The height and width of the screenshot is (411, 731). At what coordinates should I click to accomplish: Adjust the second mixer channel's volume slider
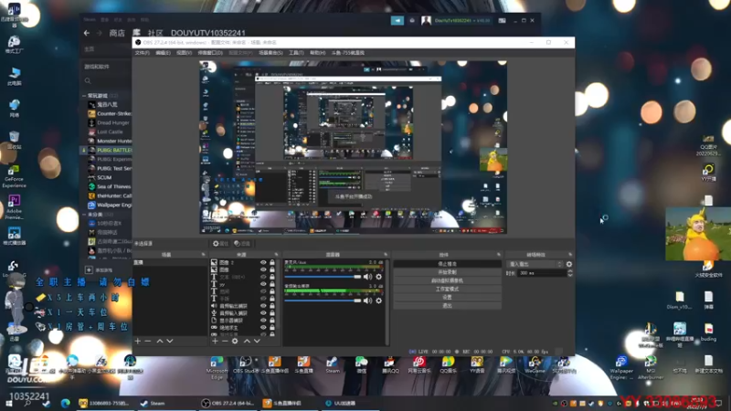(x=323, y=300)
